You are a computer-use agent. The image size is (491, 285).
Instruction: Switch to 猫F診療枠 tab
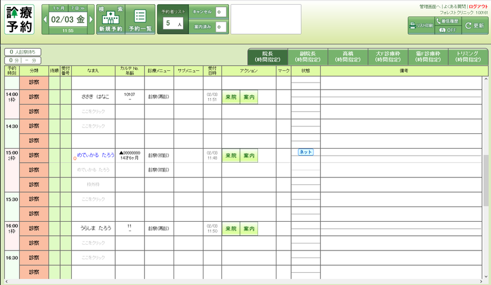point(428,57)
